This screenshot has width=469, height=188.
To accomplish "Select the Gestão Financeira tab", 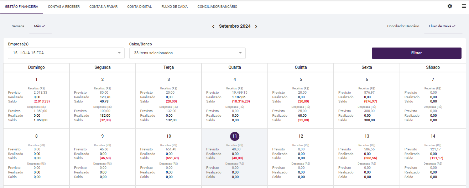I will (x=21, y=7).
